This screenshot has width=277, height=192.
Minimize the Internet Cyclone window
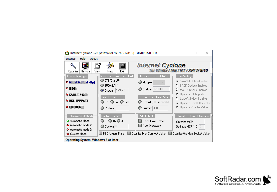click(184, 53)
